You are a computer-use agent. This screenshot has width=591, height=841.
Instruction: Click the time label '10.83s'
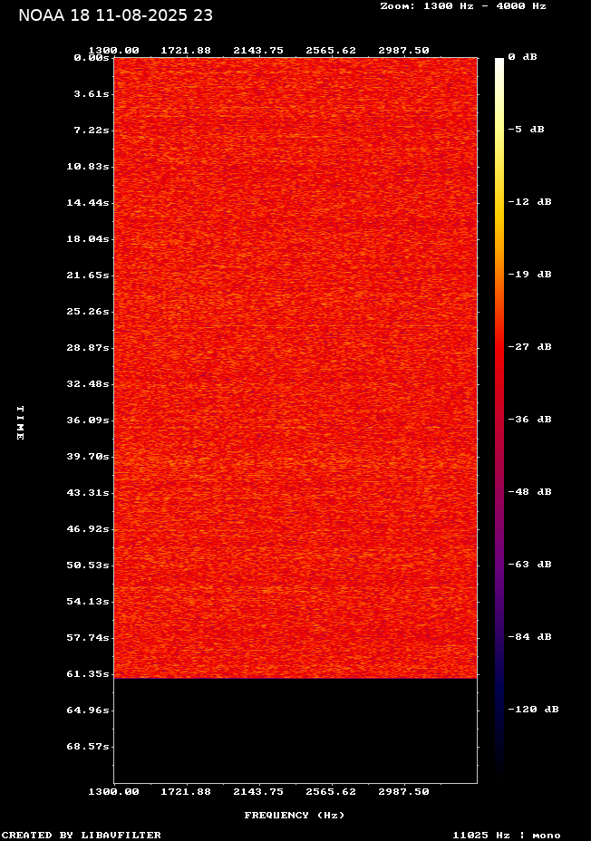[88, 166]
